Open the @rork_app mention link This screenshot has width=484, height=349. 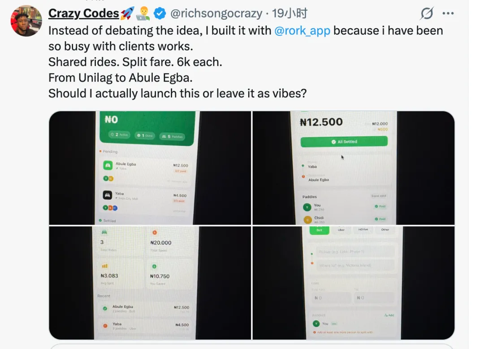[302, 31]
